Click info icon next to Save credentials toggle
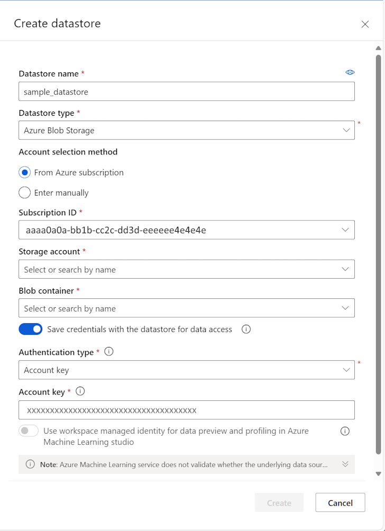Screen dimensions: 385x531 [x=246, y=329]
